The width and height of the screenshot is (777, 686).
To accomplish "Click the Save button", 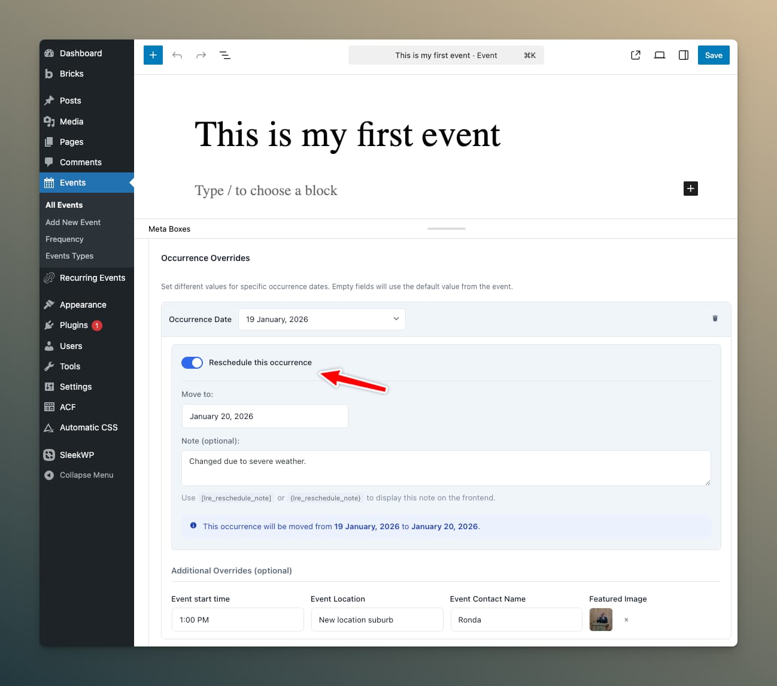I will coord(714,55).
